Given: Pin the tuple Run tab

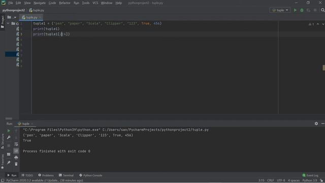Looking at the screenshot, I should pyautogui.click(x=9, y=163).
